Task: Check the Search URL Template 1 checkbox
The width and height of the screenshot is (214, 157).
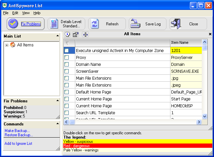Action: (67, 113)
